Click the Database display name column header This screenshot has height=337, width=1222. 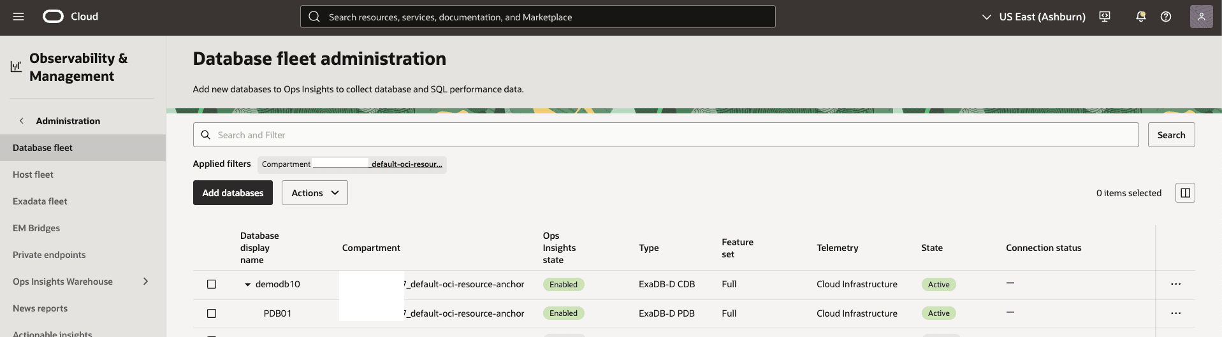(259, 248)
